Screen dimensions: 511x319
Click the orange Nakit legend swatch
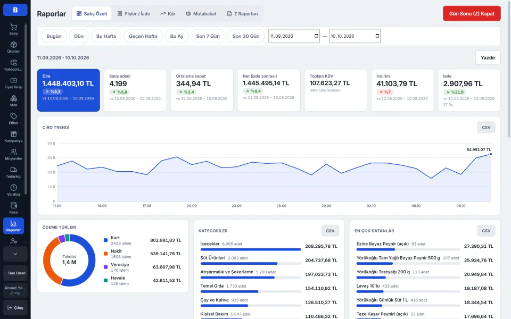coord(105,254)
